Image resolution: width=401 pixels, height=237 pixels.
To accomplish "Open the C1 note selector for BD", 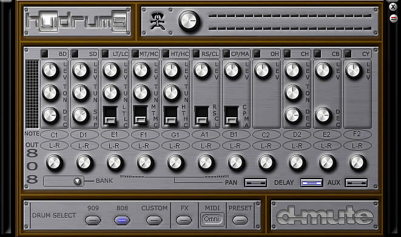I will click(54, 134).
